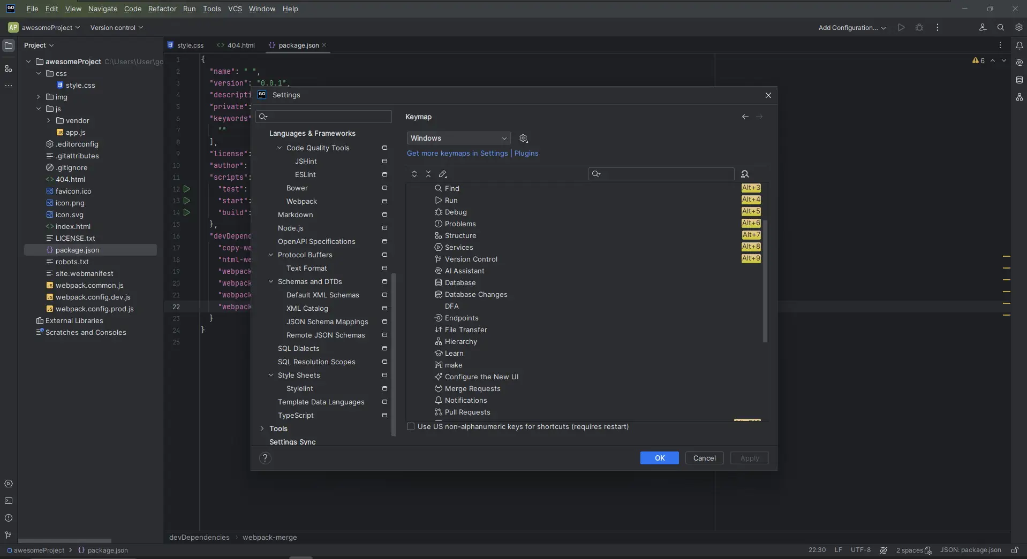Select Node.js in settings tree
The width and height of the screenshot is (1027, 559).
291,228
